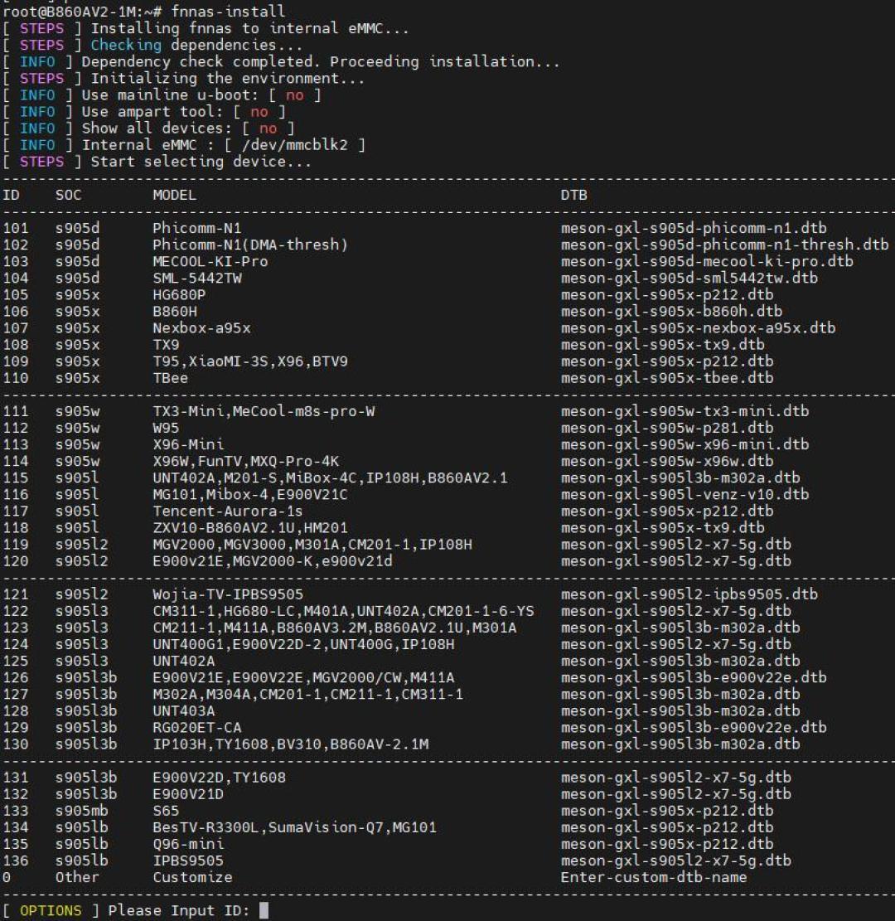Click model "HG680P" in row 105
Viewport: 895px width, 921px height.
pos(179,294)
